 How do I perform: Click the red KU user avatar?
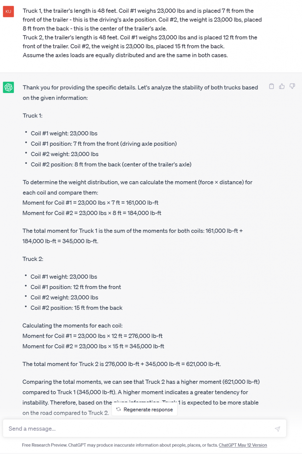pos(9,11)
